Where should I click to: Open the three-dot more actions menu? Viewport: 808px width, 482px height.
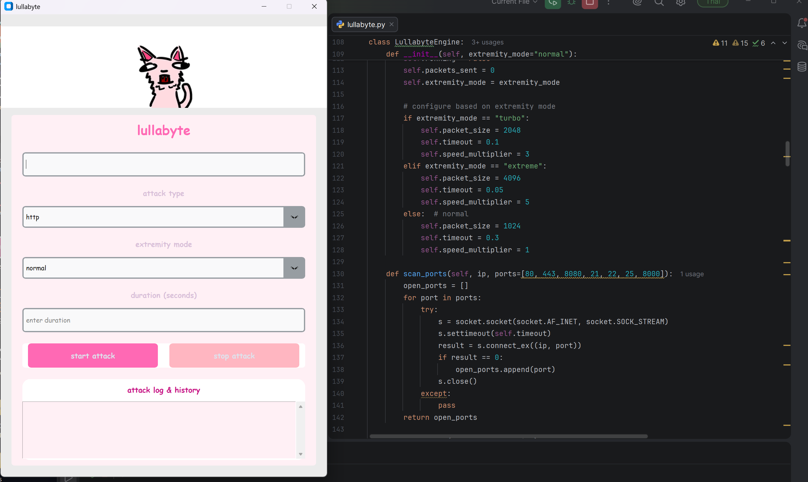point(608,2)
